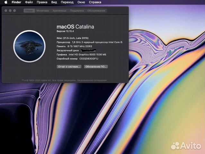Viewport: 205px width, 154px height.
Task: Click the iMac (21.5-inch, Late 2015) text
Action: tap(73, 38)
